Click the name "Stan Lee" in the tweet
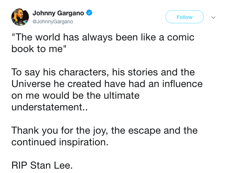 (x=53, y=165)
